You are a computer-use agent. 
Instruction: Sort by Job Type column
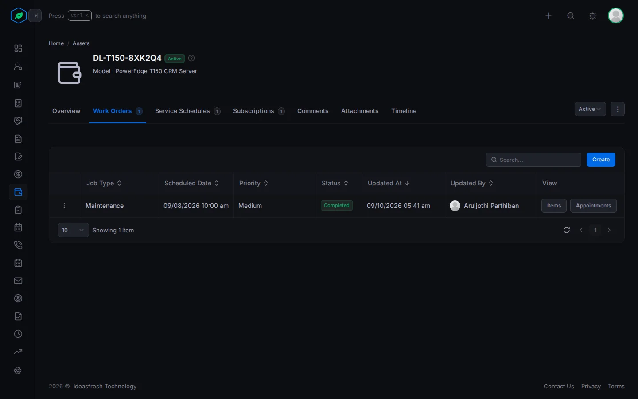point(104,183)
